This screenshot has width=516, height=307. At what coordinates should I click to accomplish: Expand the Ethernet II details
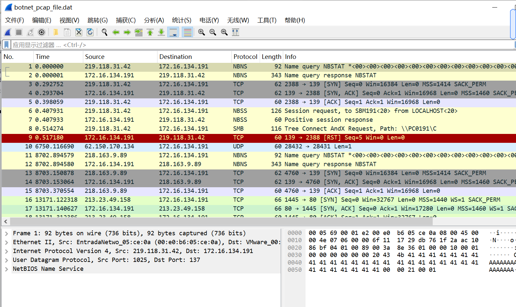pyautogui.click(x=7, y=242)
